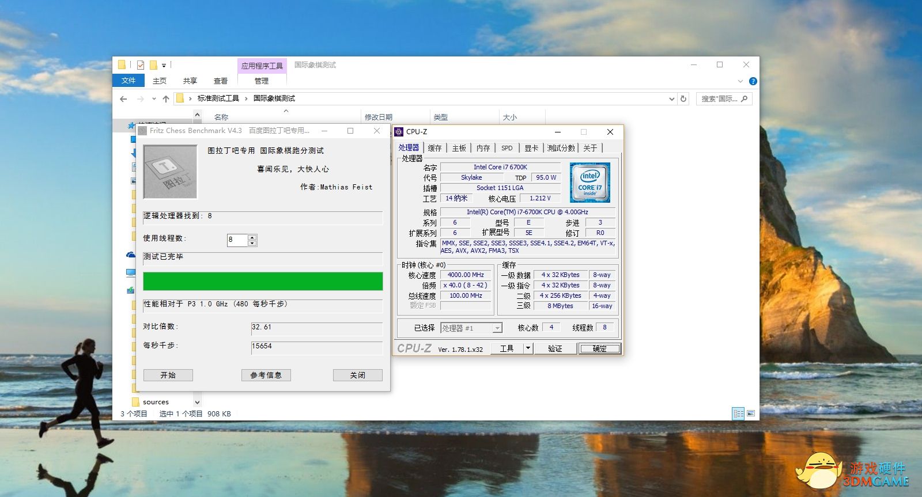
Task: Open the 主板 tab in CPU-Z
Action: (459, 148)
